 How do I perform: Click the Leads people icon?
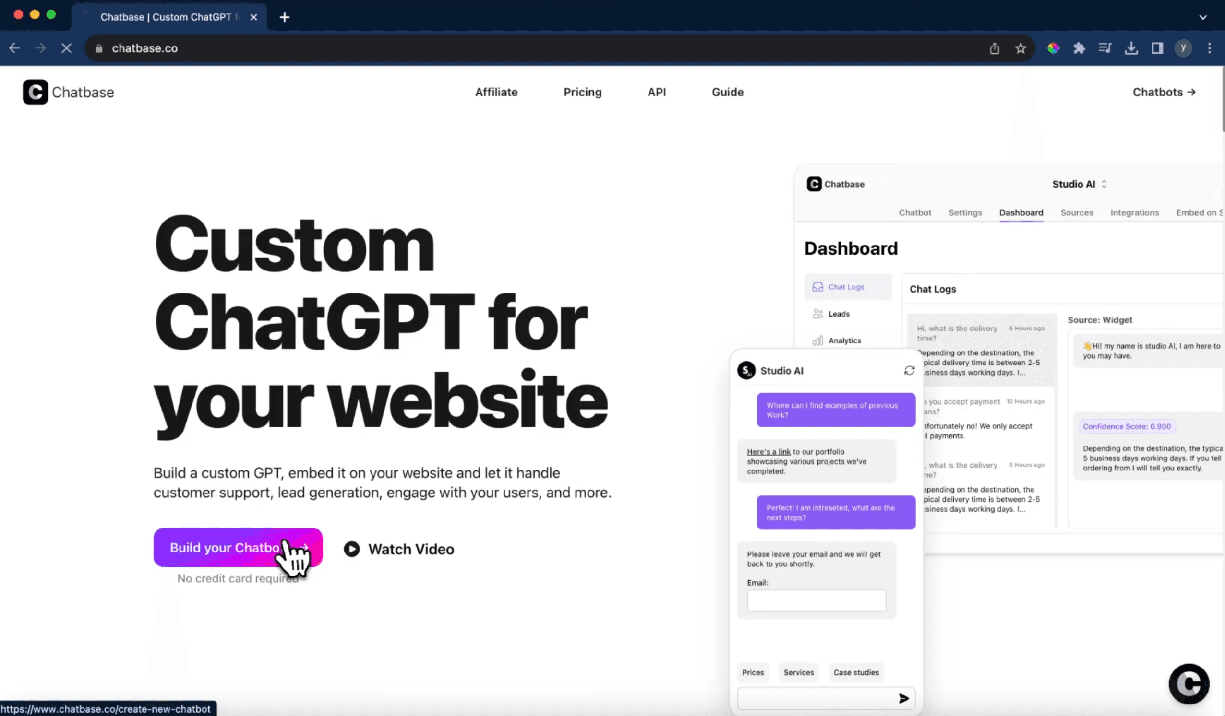pos(817,314)
